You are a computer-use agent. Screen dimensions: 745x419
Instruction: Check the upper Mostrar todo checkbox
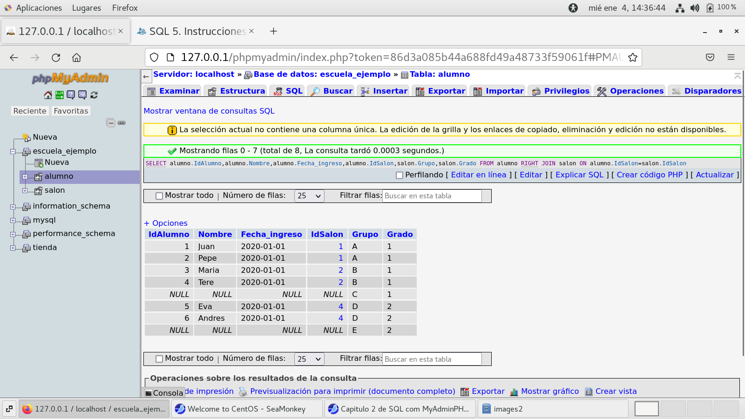[x=159, y=196]
